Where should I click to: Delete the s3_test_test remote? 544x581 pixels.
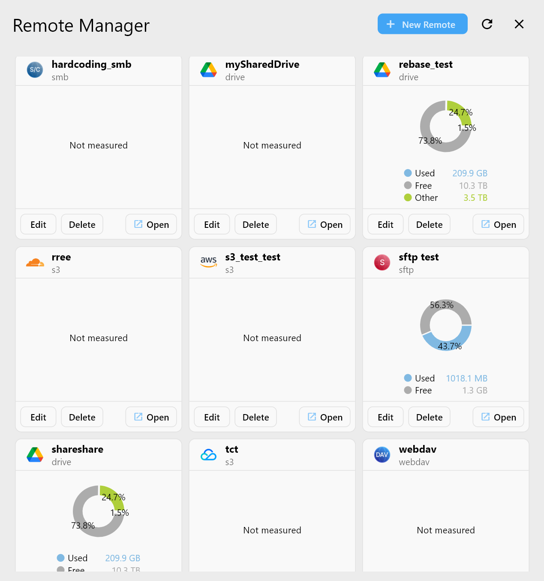[255, 417]
